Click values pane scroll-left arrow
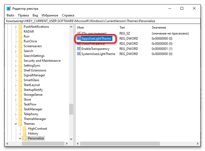Image resolution: width=205 pixels, height=151 pixels. pyautogui.click(x=78, y=143)
